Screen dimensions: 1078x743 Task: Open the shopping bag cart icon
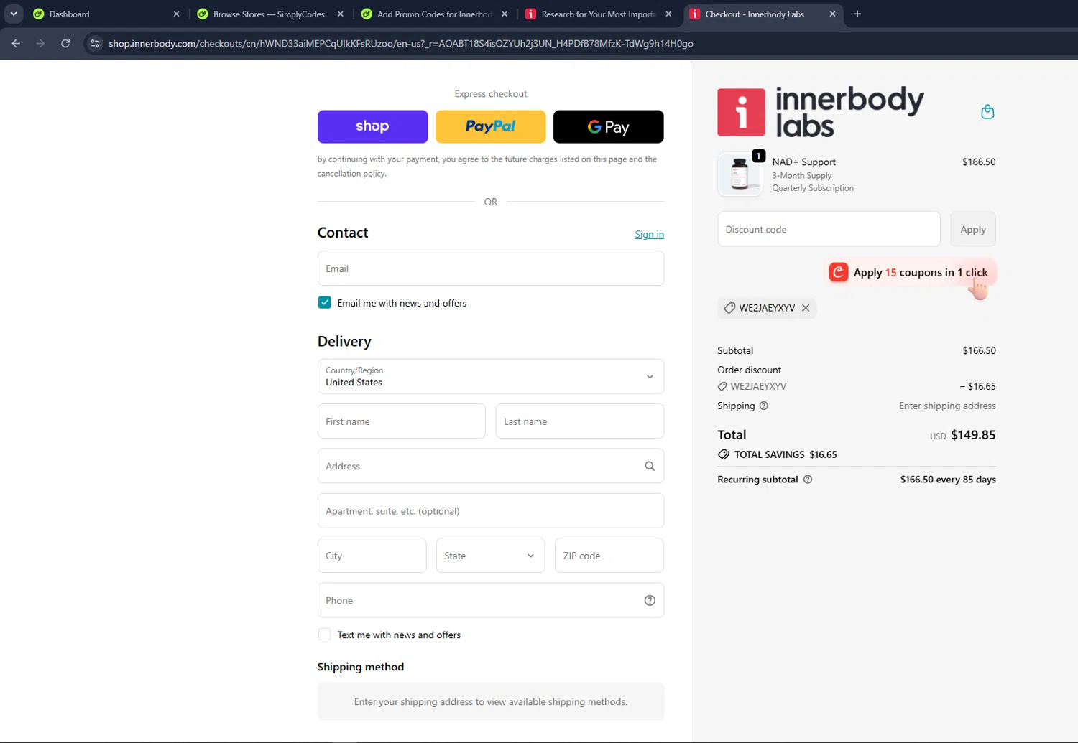coord(987,112)
